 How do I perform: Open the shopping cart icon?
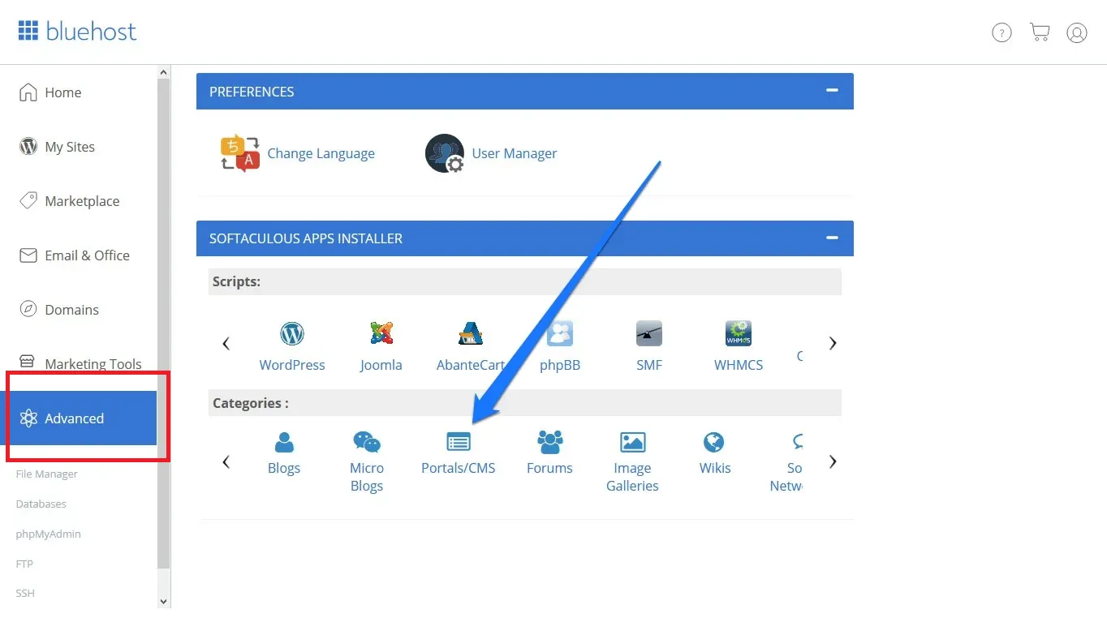pyautogui.click(x=1040, y=32)
